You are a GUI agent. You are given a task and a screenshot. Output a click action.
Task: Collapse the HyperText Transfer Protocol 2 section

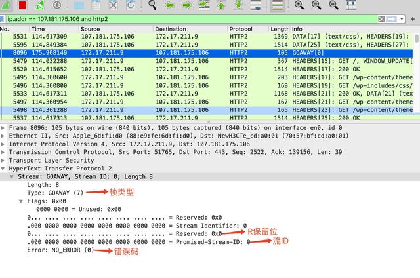coord(3,169)
